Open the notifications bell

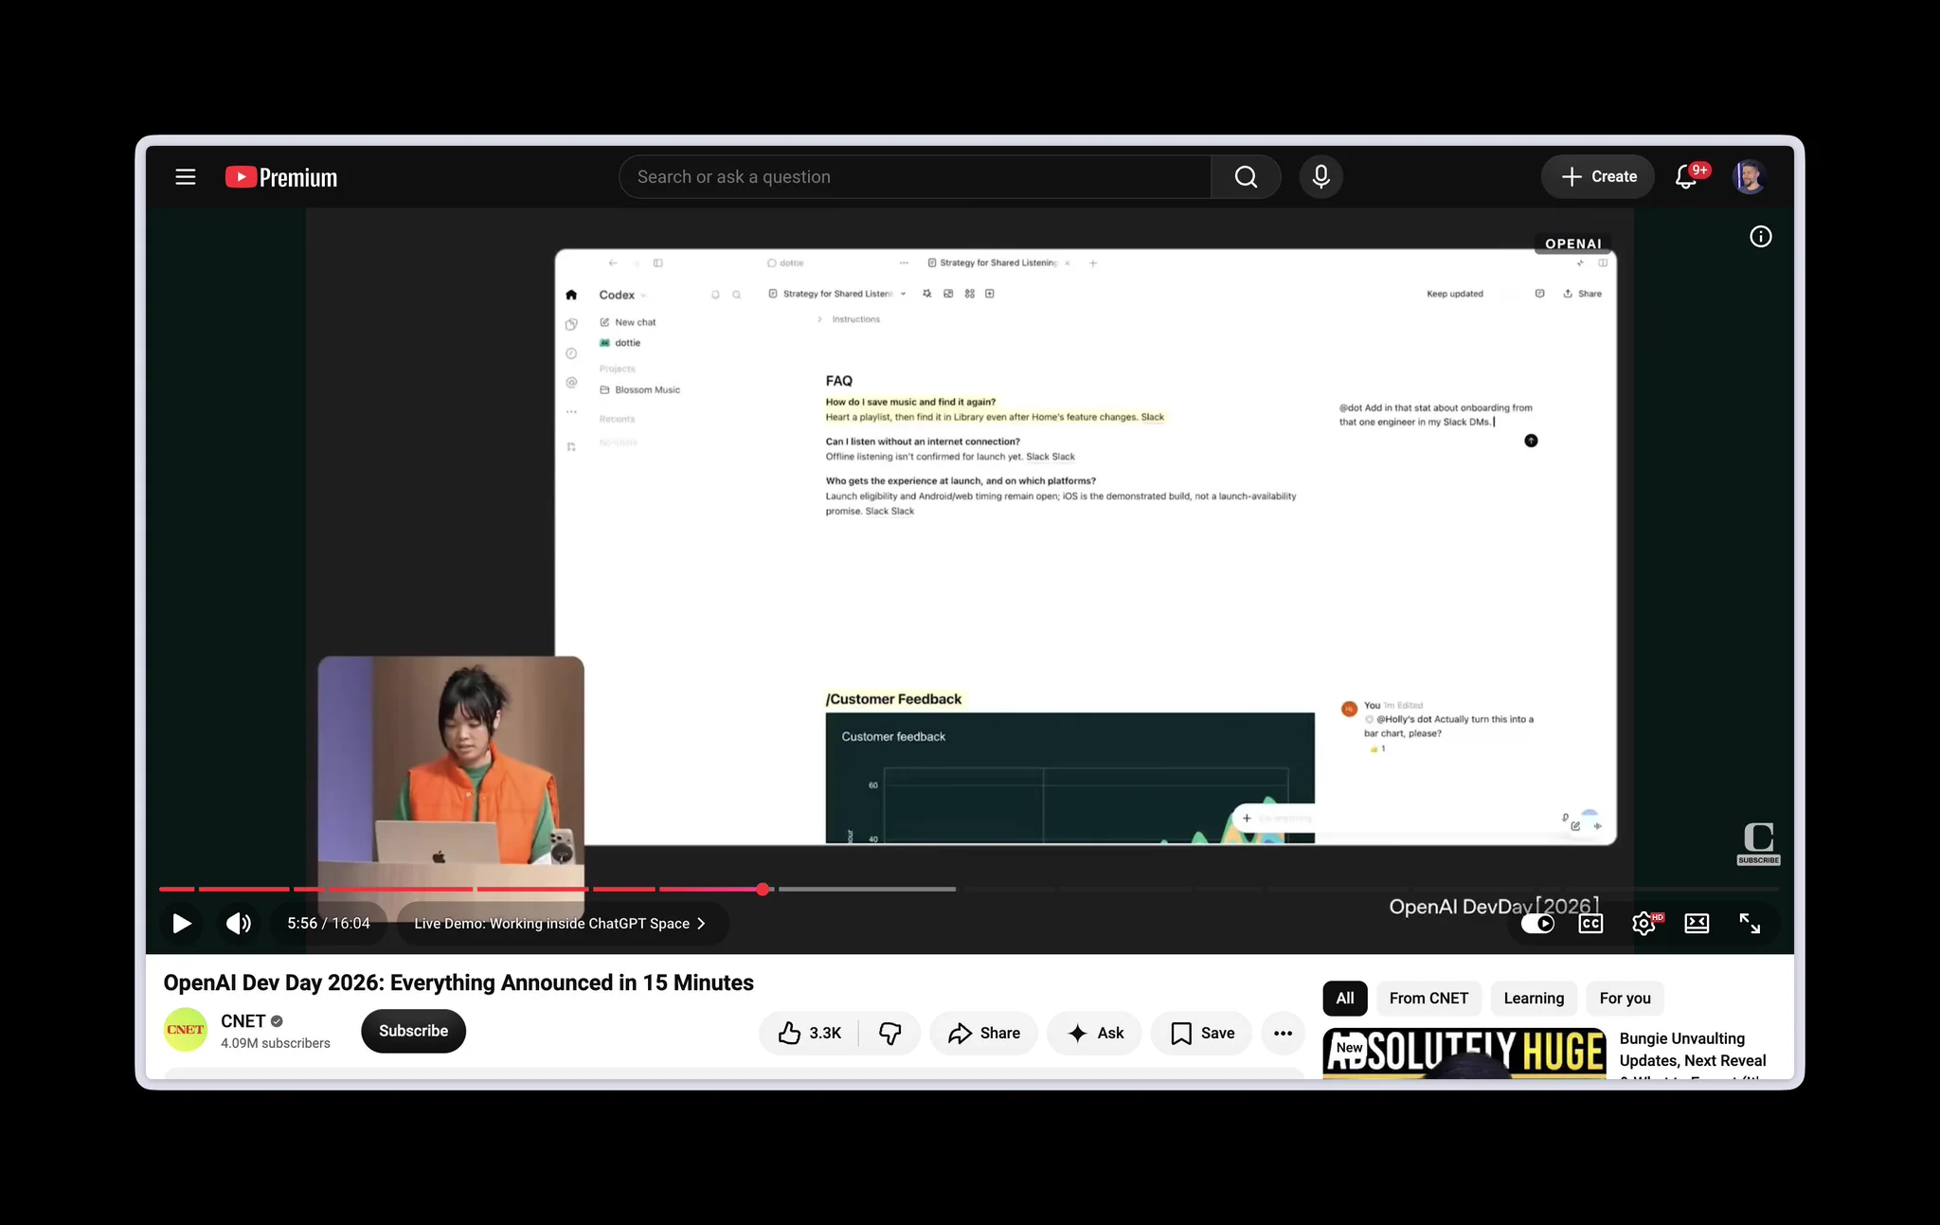coord(1686,177)
